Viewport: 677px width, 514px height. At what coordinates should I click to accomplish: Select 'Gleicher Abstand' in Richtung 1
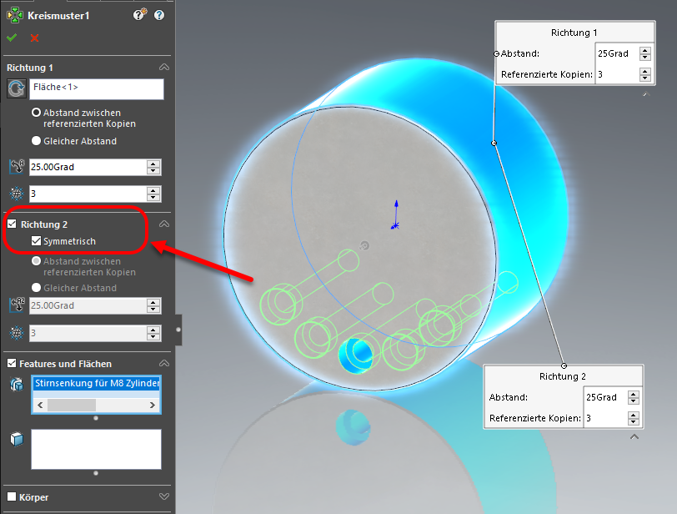pos(37,141)
